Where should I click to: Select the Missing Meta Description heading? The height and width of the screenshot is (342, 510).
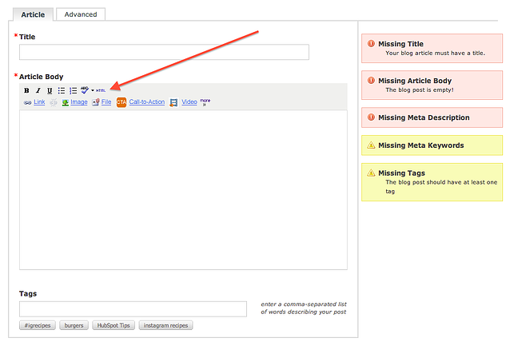pos(424,117)
